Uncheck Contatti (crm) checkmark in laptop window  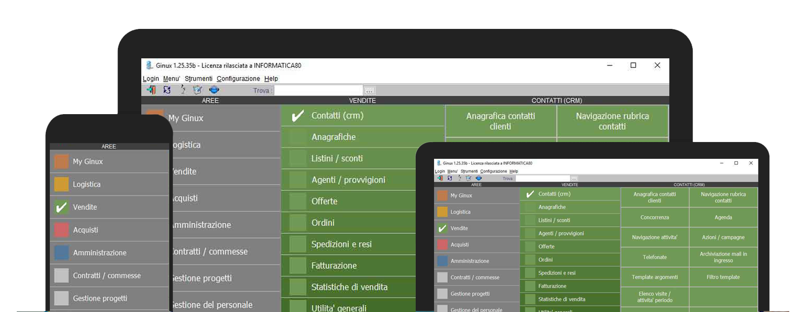click(x=298, y=116)
